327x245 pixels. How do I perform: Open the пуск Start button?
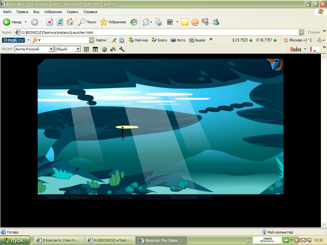tap(15, 240)
